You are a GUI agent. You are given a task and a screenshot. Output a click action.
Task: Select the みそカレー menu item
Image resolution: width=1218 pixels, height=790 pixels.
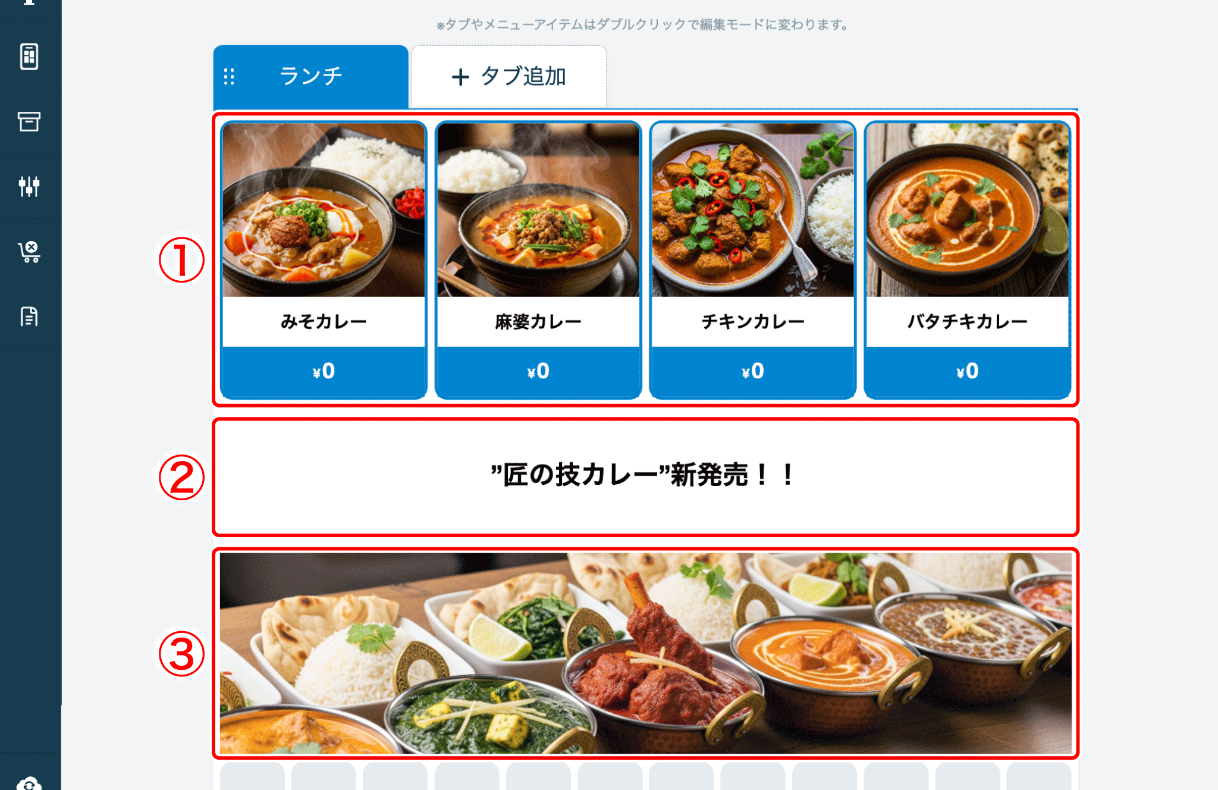click(324, 260)
